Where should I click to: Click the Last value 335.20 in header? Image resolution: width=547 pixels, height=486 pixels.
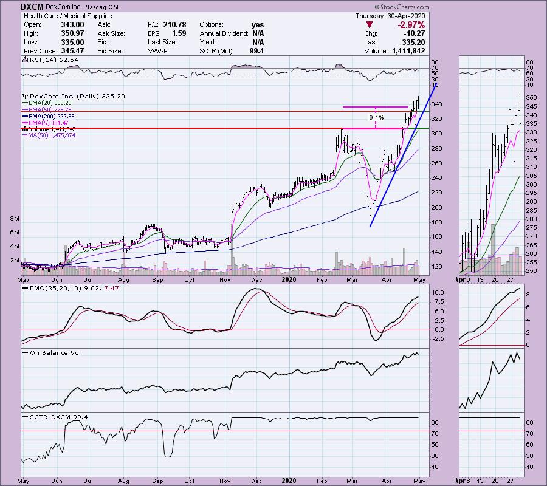click(414, 42)
